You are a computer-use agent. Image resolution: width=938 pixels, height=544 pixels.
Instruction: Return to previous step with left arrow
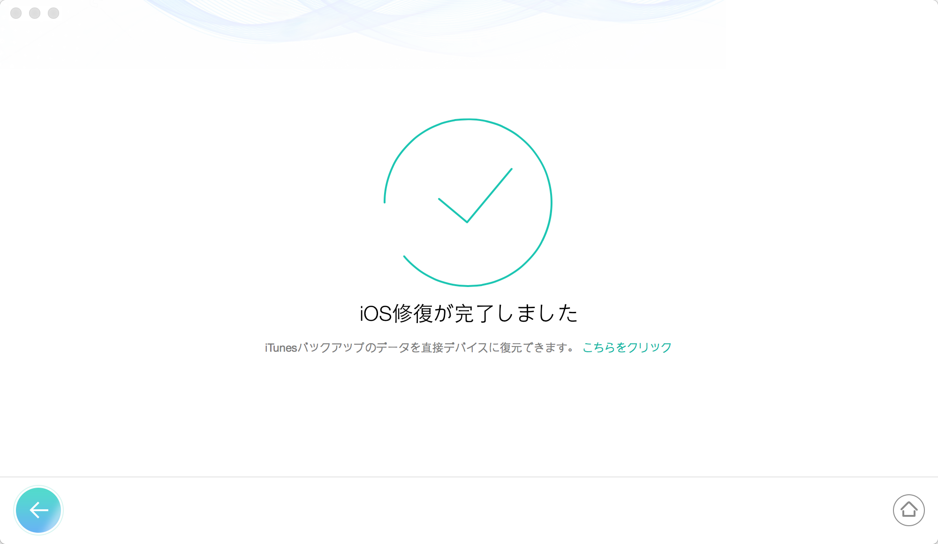(x=38, y=510)
